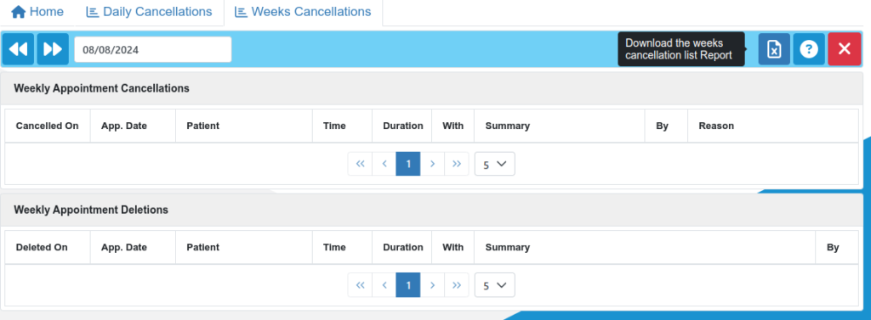Open rows-per-page dropdown in Deletions table
871x320 pixels.
click(x=494, y=285)
